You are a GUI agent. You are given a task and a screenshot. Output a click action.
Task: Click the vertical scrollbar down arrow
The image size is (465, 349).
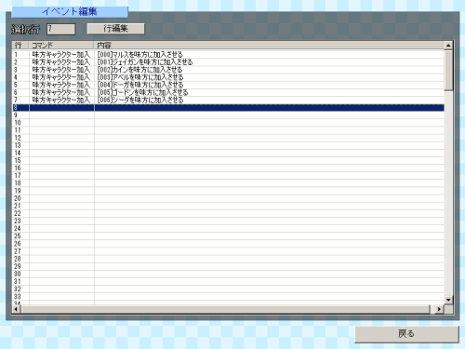[448, 300]
